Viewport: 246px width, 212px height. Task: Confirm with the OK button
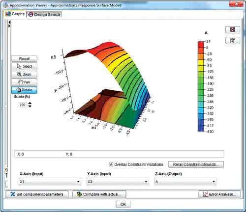pos(123,204)
